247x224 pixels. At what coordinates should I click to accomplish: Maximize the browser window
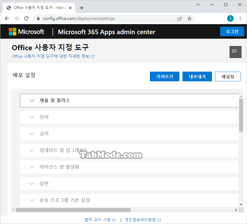click(x=226, y=5)
